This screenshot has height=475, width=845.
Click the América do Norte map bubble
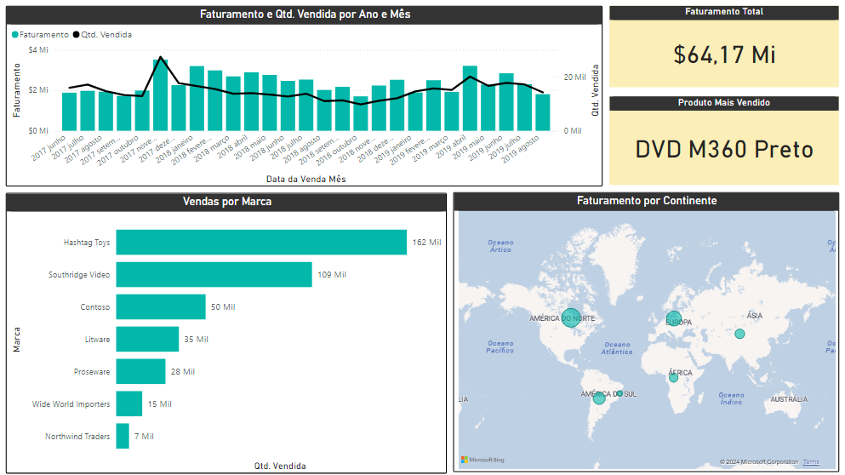pyautogui.click(x=571, y=318)
